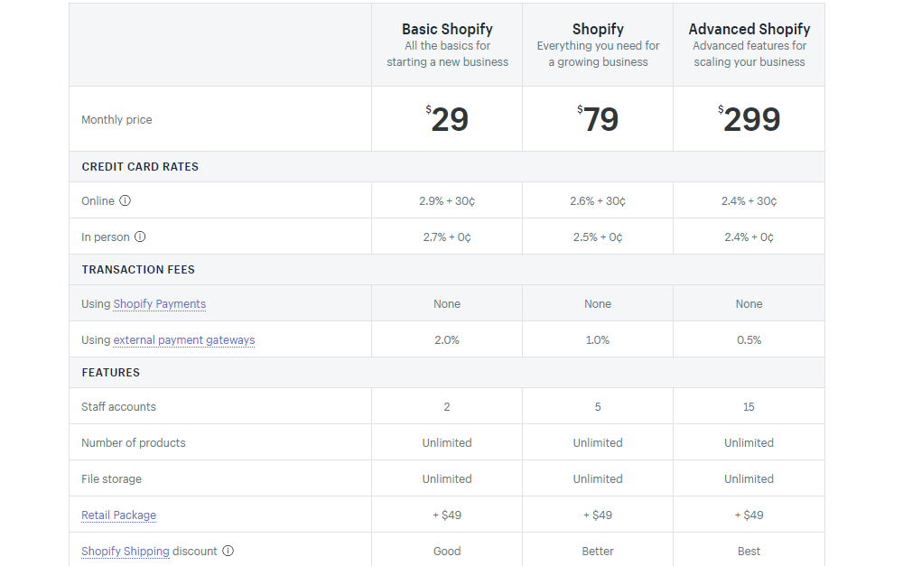Click Unlimited products for Advanced Shopify
This screenshot has width=903, height=566.
coord(749,443)
